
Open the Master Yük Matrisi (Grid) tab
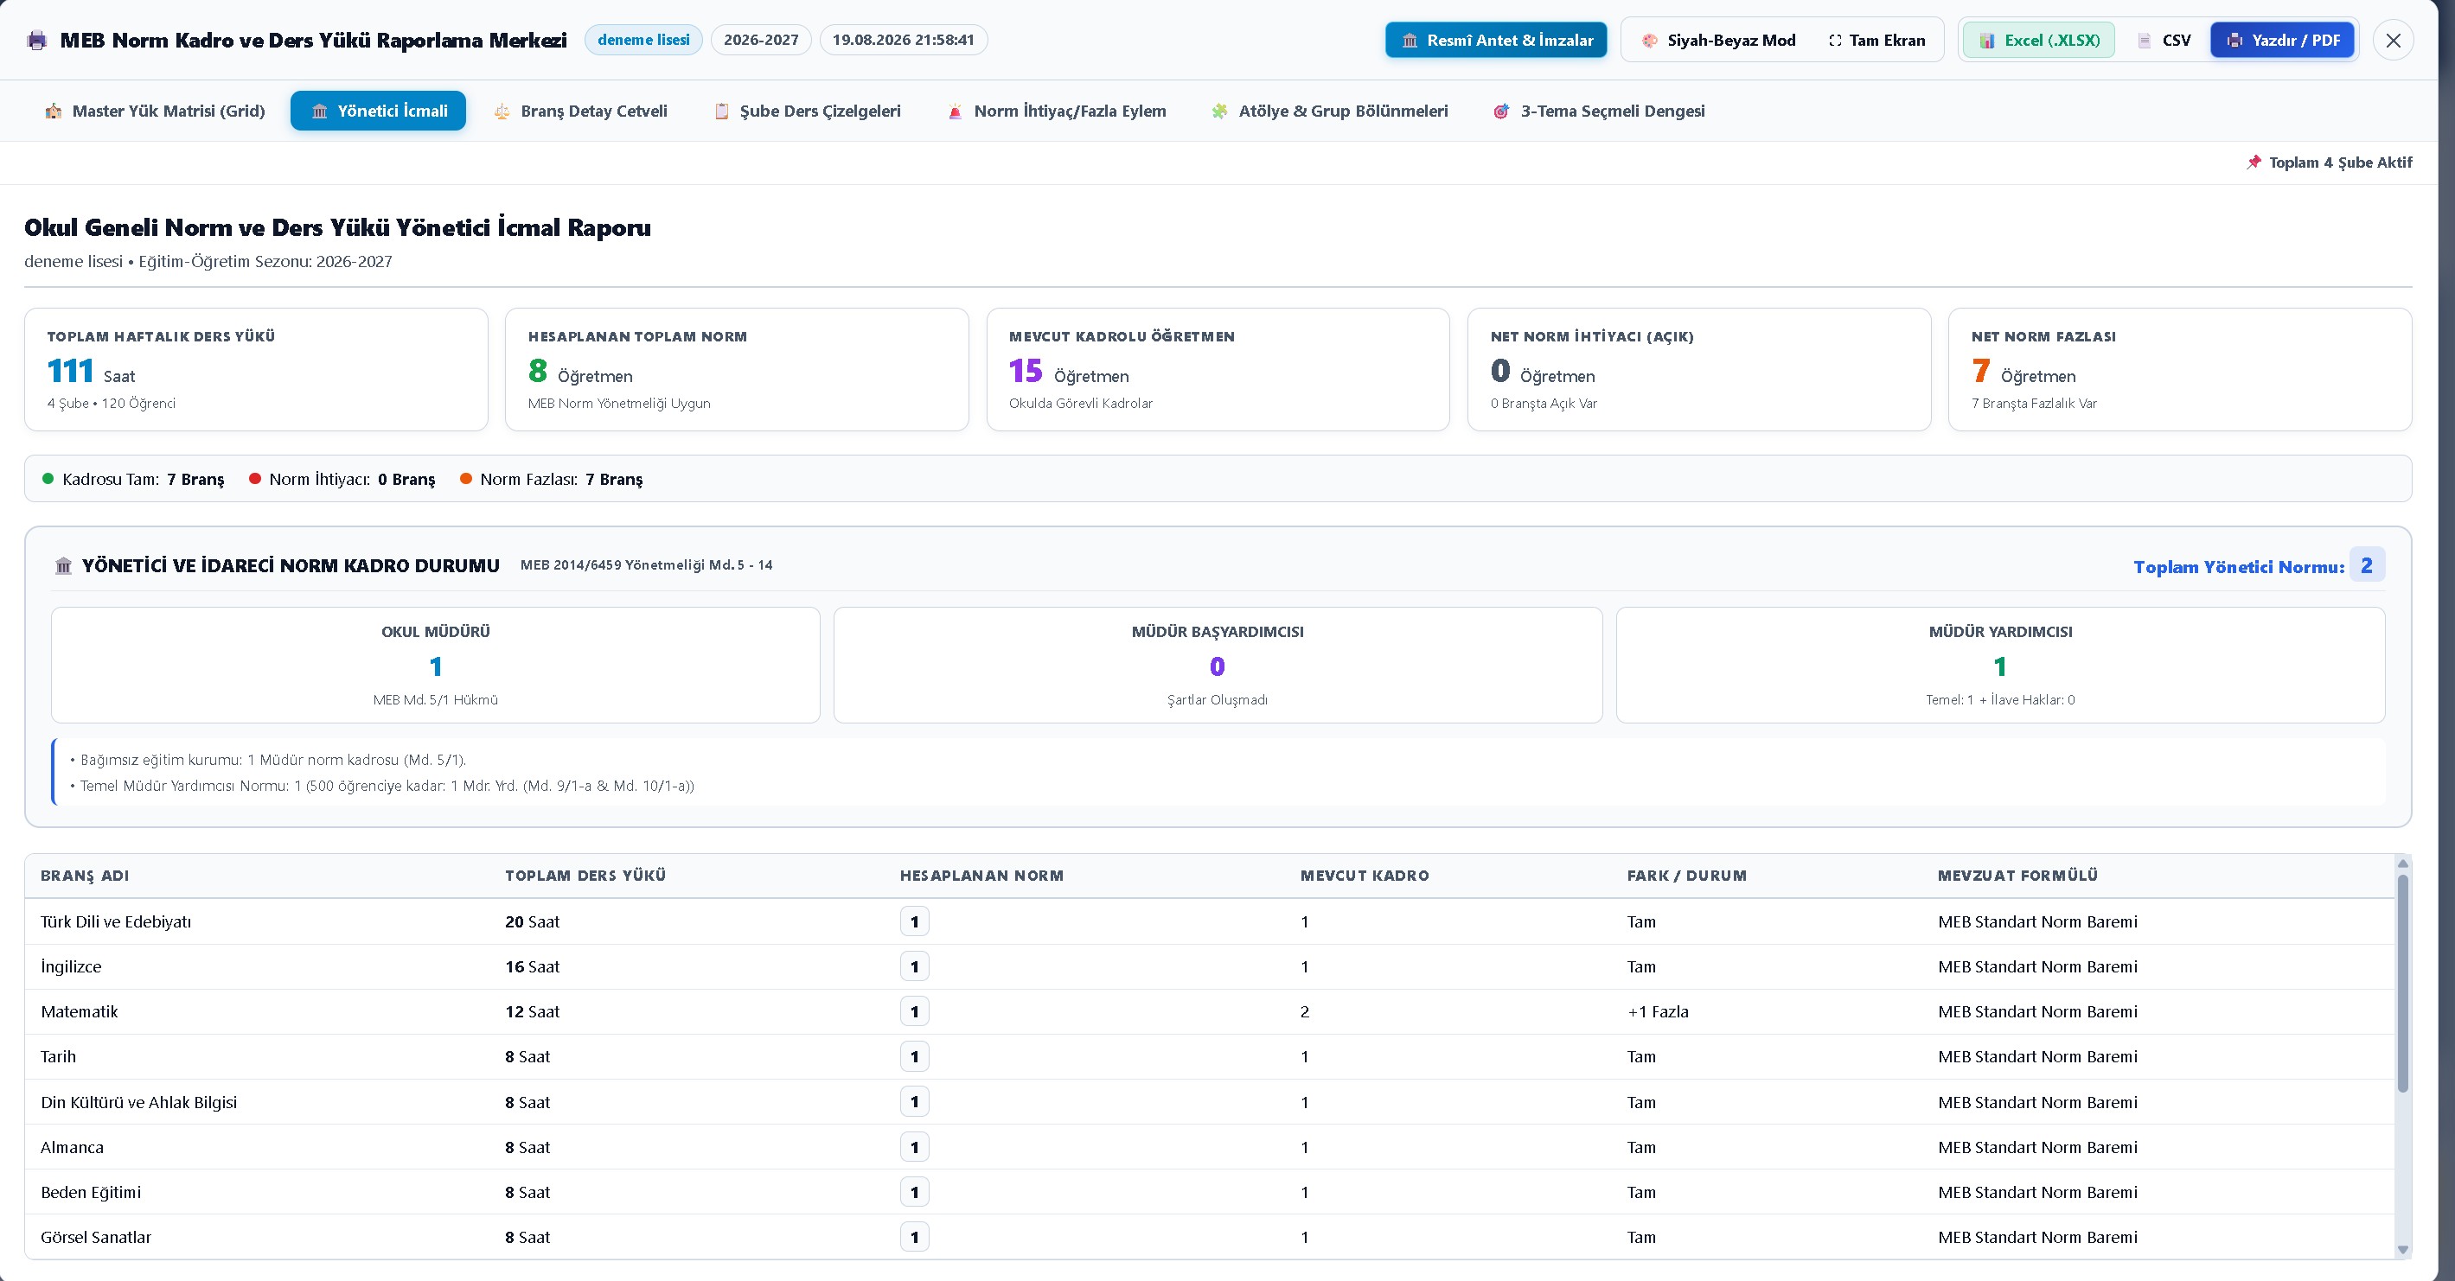click(x=155, y=112)
